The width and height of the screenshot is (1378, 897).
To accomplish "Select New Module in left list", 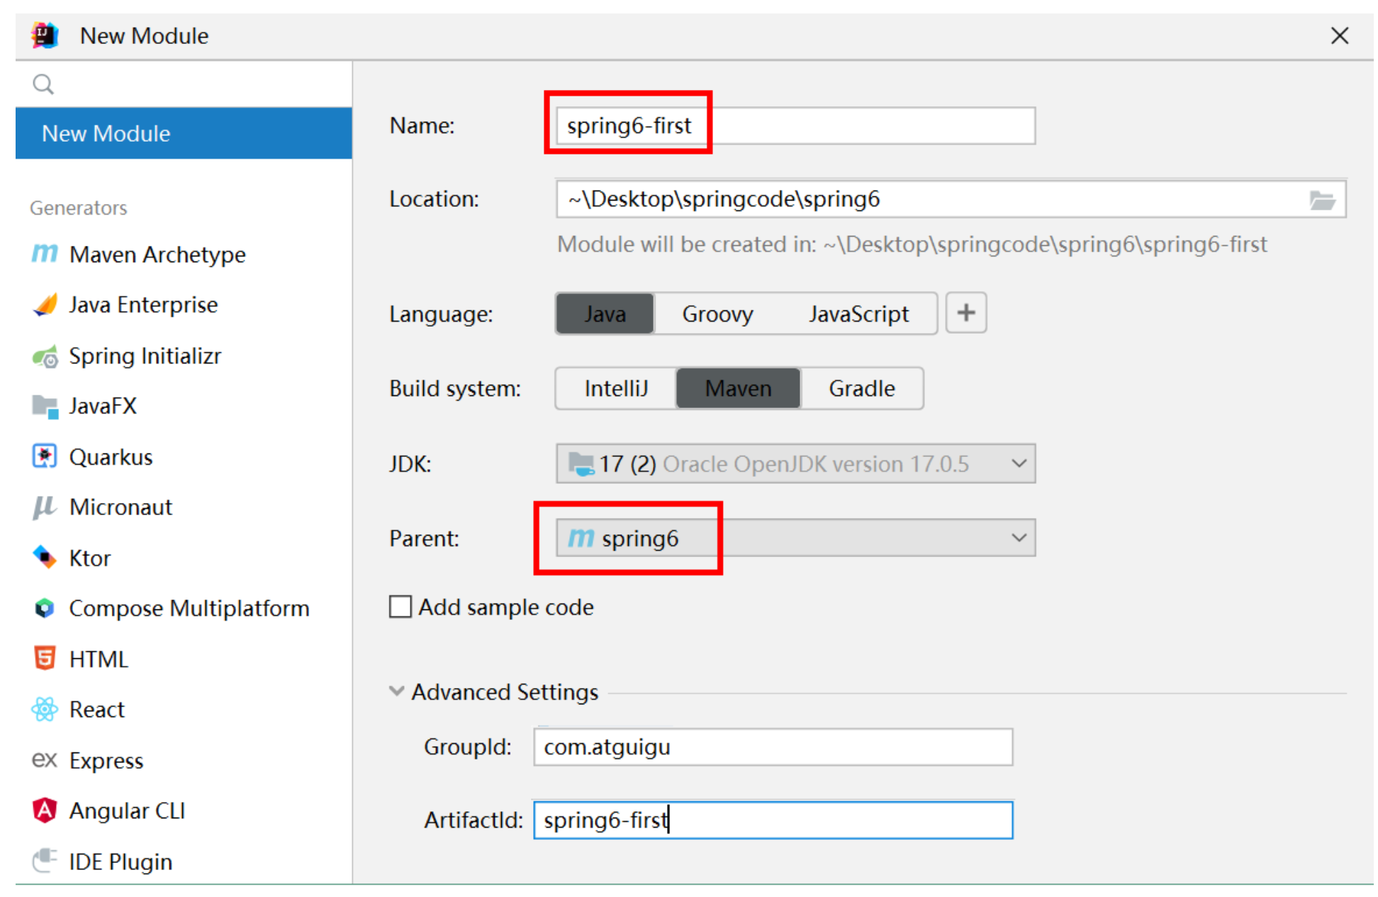I will [183, 133].
